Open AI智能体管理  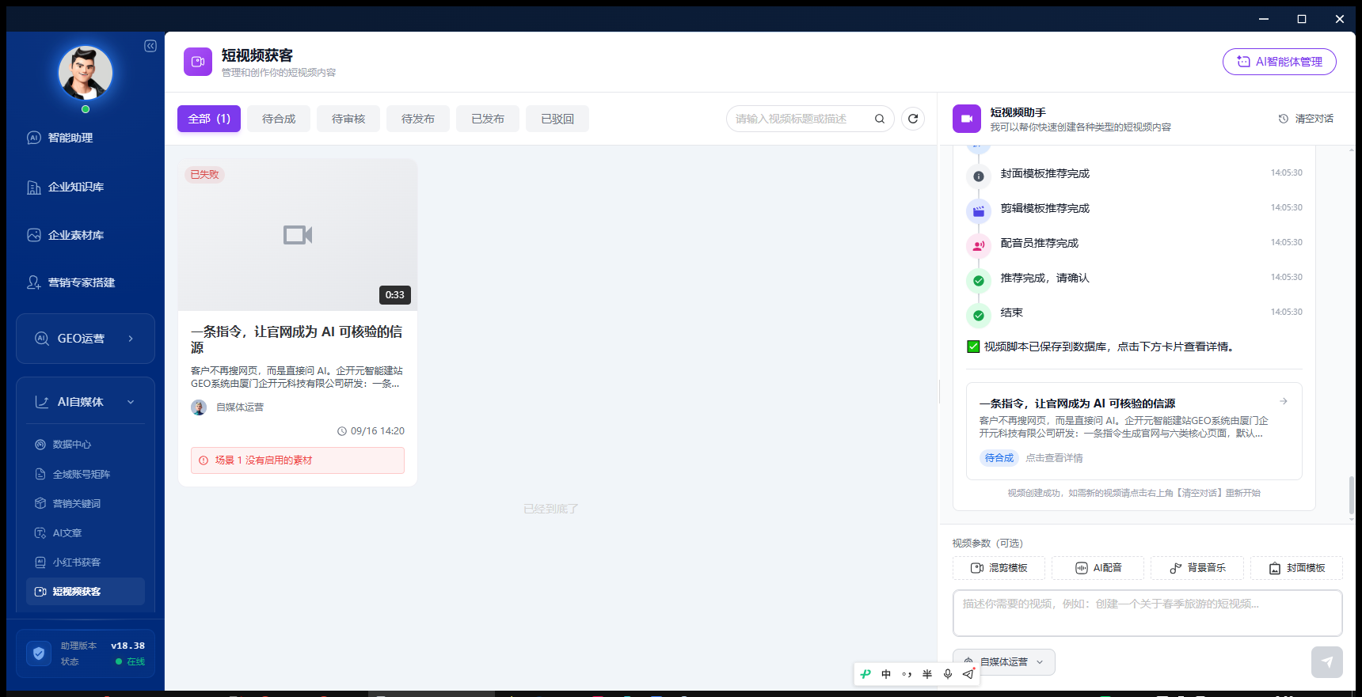coord(1280,62)
